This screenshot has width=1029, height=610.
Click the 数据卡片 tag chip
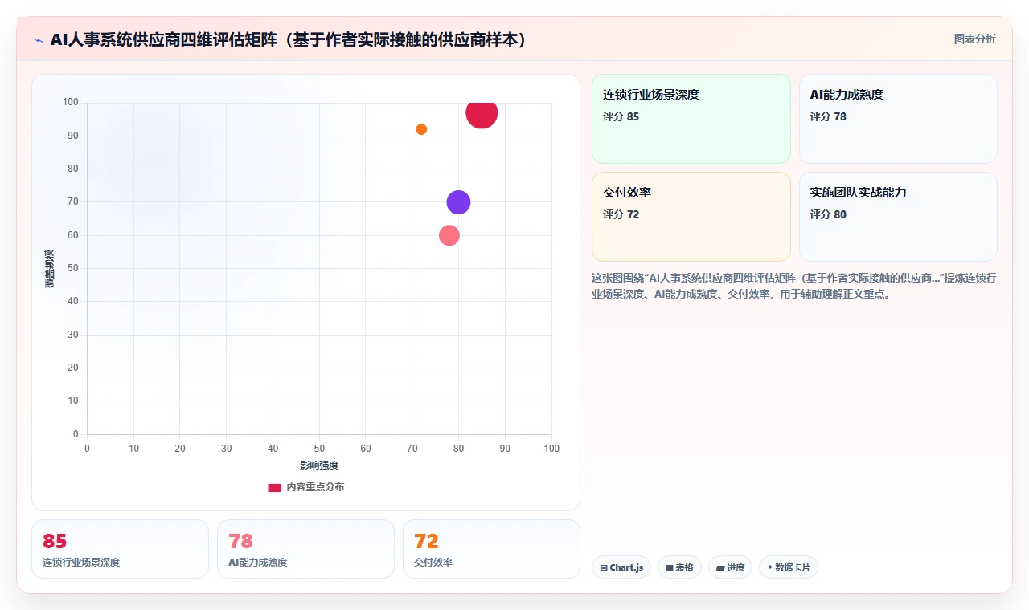[x=788, y=567]
